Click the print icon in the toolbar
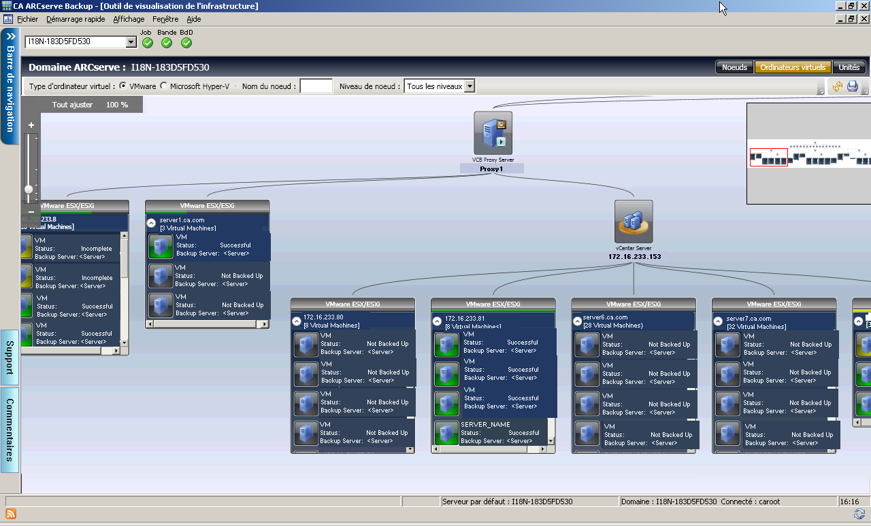Screen dimensions: 871x526 tap(853, 86)
